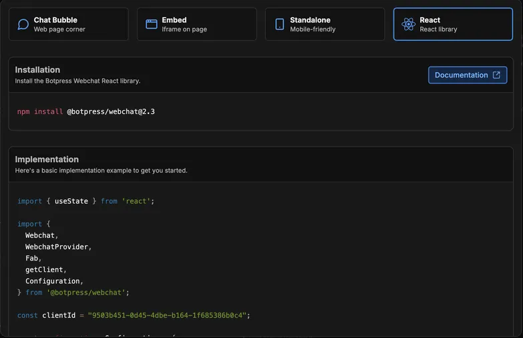Switch to the Embed tab
The height and width of the screenshot is (338, 523).
(x=197, y=24)
